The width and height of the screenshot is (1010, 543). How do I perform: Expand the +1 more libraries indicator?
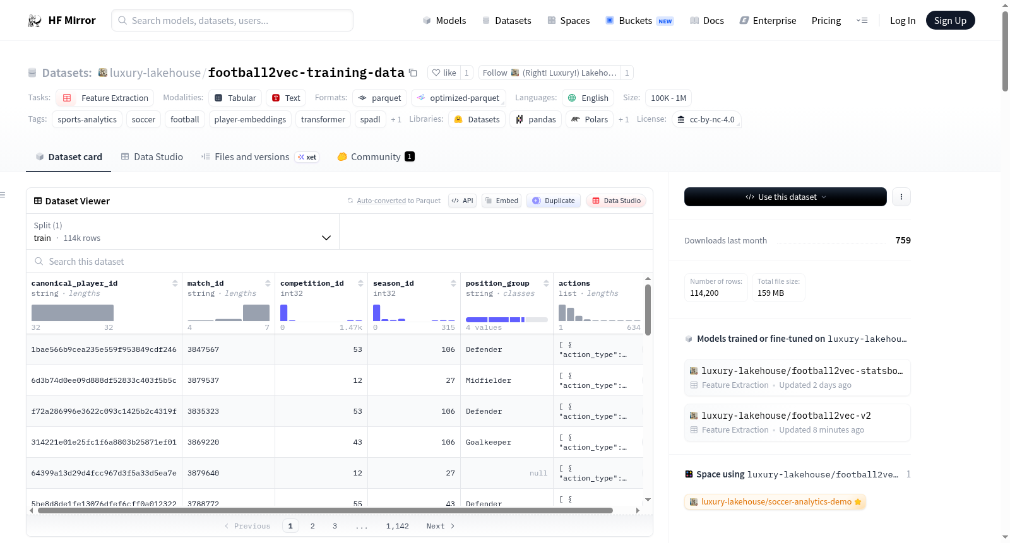click(624, 120)
